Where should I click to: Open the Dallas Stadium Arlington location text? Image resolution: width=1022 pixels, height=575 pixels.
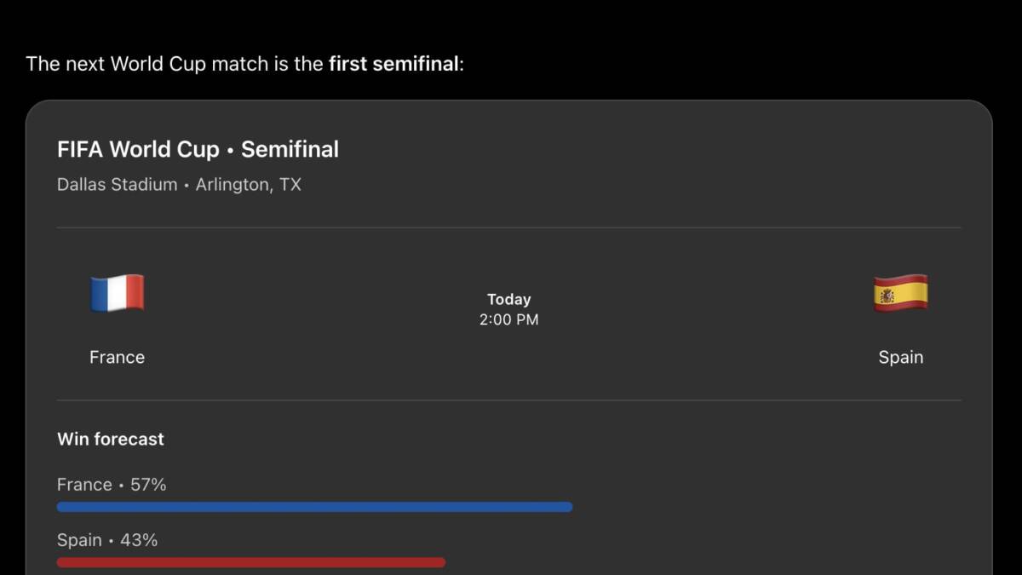[179, 184]
